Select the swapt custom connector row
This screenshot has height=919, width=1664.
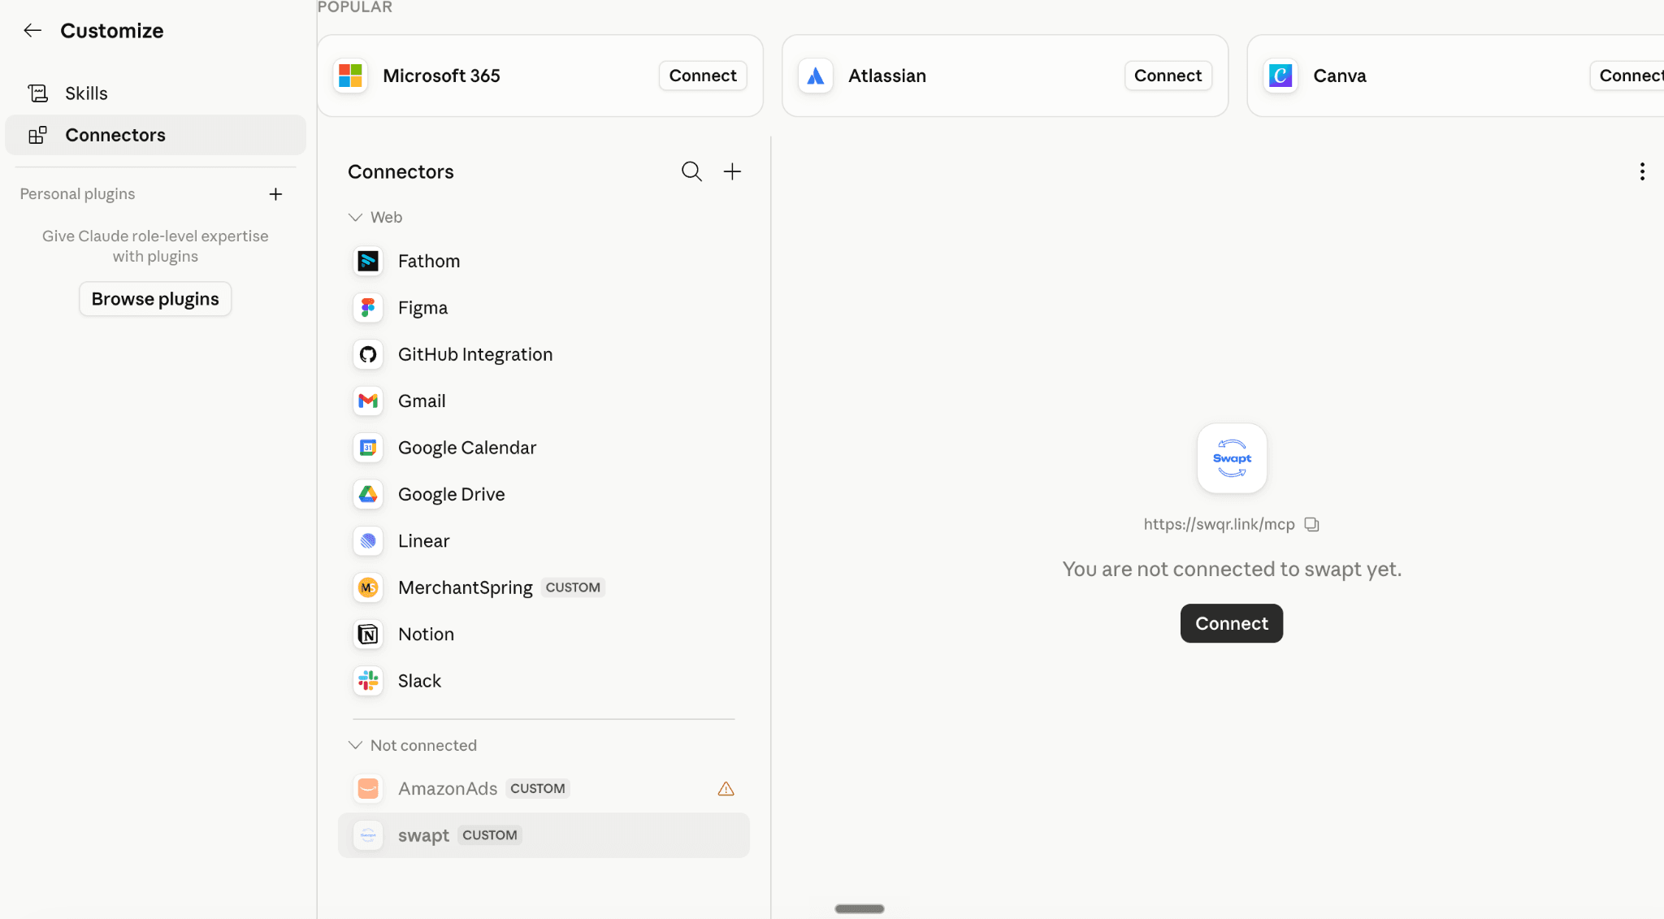point(544,835)
